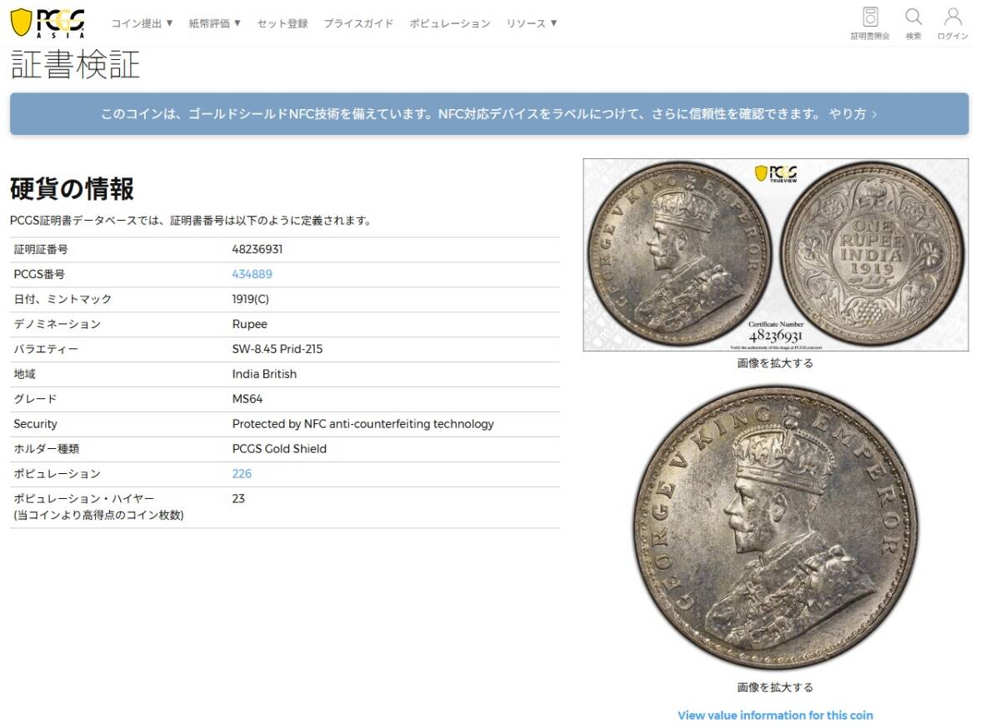The height and width of the screenshot is (728, 1000).
Task: Click the PCGS Asia logo
Action: 47,22
